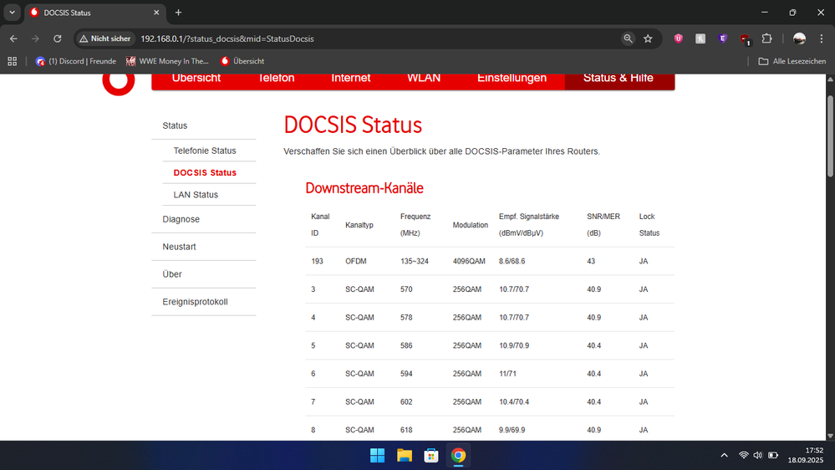Click the OFDM channel type cell
835x470 pixels.
356,261
